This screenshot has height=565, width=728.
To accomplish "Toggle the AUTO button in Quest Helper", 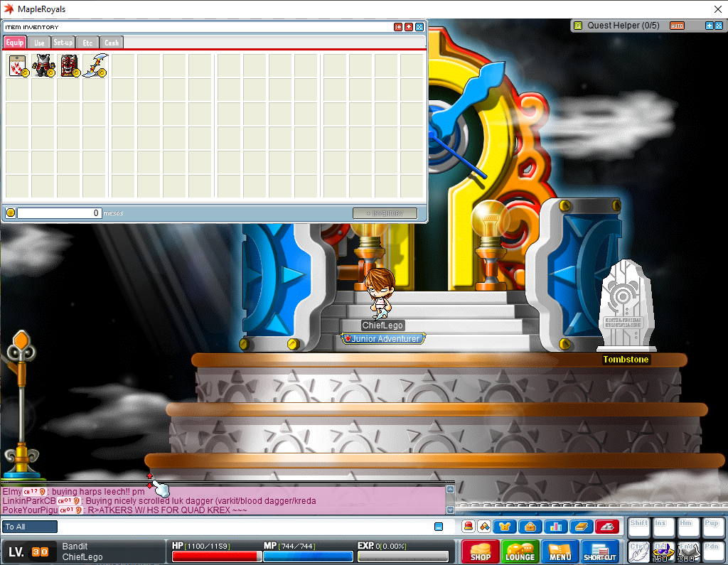I will [x=677, y=26].
